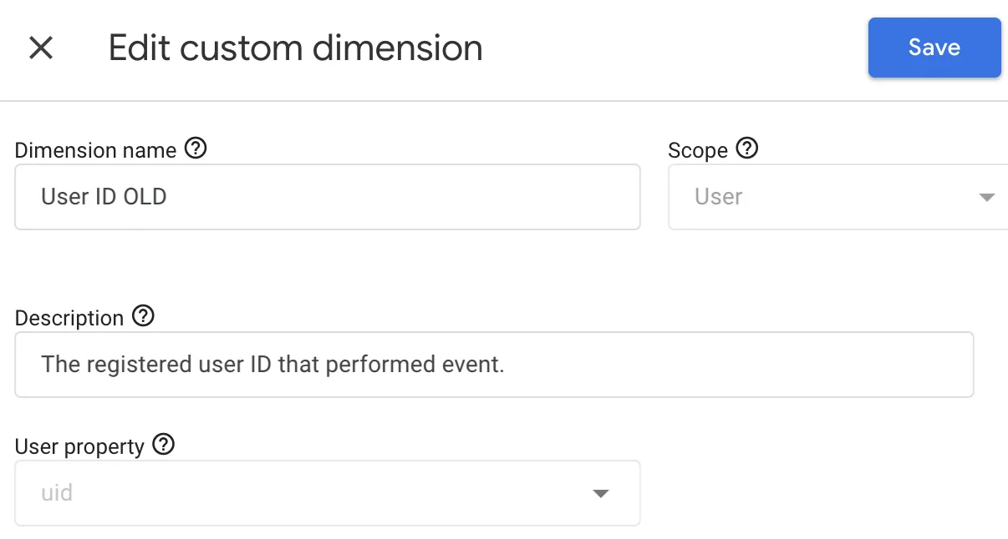Screen dimensions: 1008x539
Task: Open help icon next to Dimension name
Action: click(196, 149)
